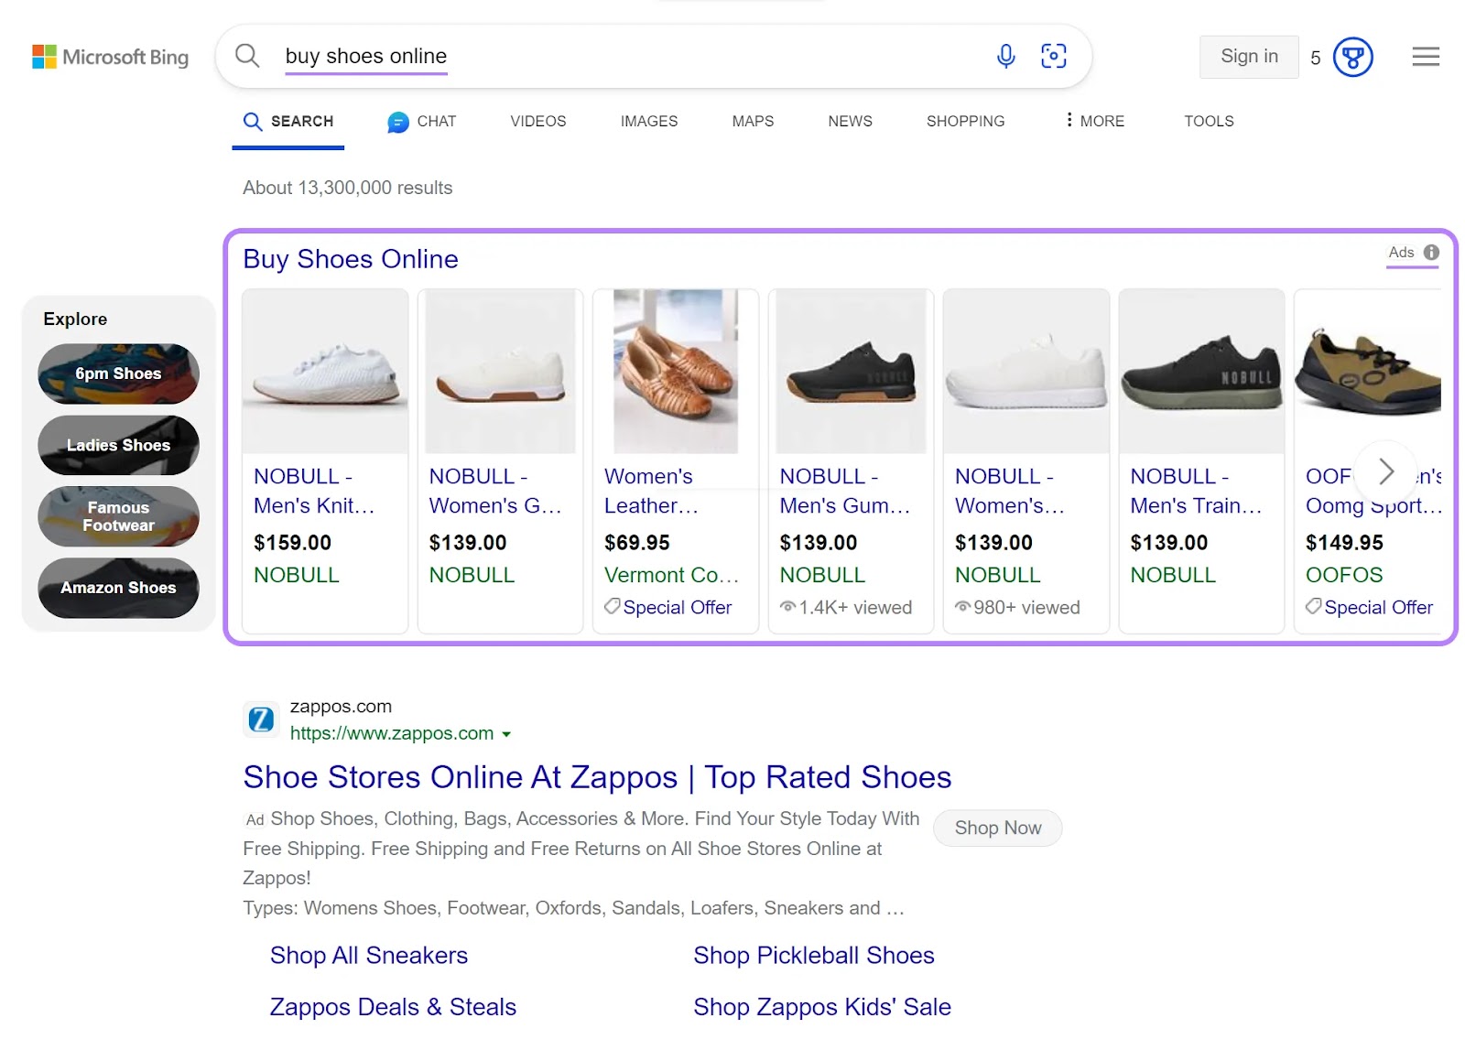1465x1050 pixels.
Task: Select 6pm Shoes in the Explore sidebar
Action: pyautogui.click(x=117, y=373)
